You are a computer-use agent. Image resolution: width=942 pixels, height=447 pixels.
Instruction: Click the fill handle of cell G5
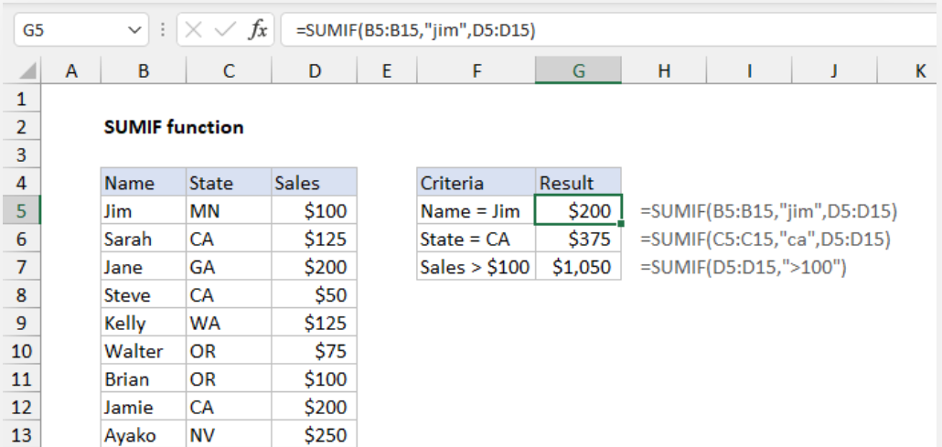click(x=621, y=223)
